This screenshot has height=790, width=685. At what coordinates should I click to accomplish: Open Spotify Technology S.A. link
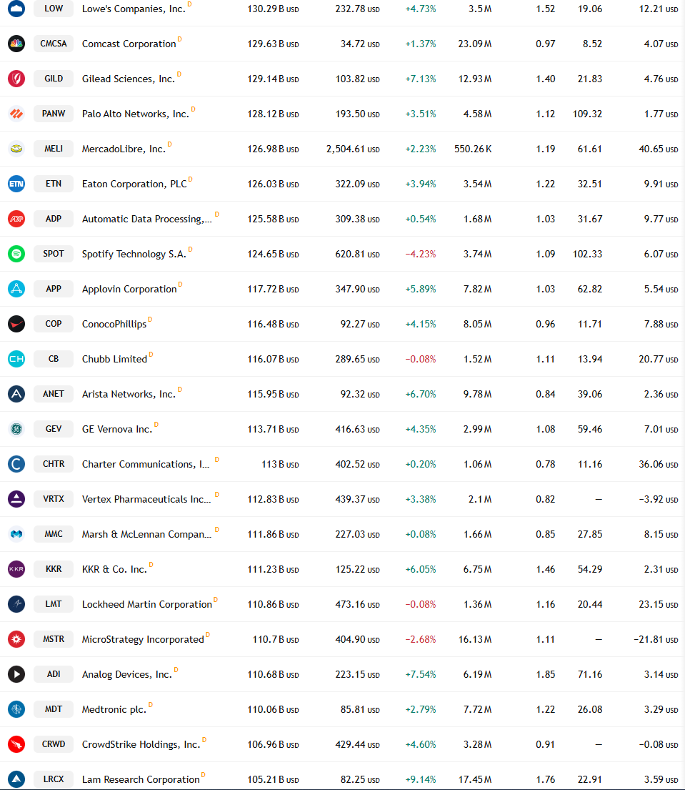134,254
